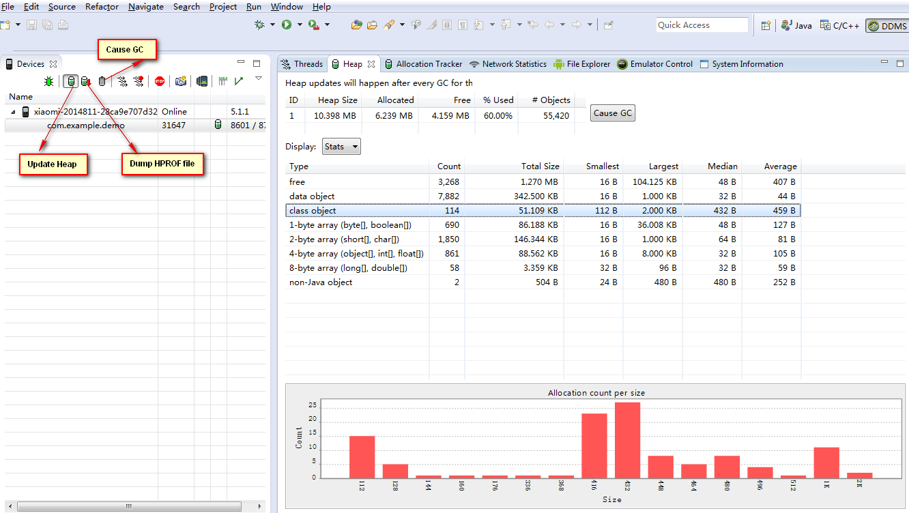Close the Heap tab with its X
This screenshot has width=909, height=513.
371,64
